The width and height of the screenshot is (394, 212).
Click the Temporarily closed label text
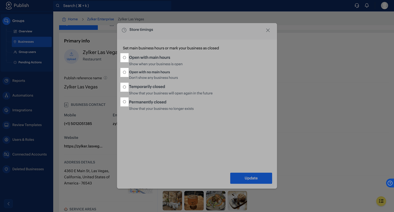click(147, 87)
